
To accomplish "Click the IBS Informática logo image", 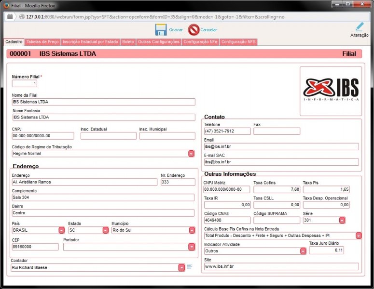I will click(331, 90).
